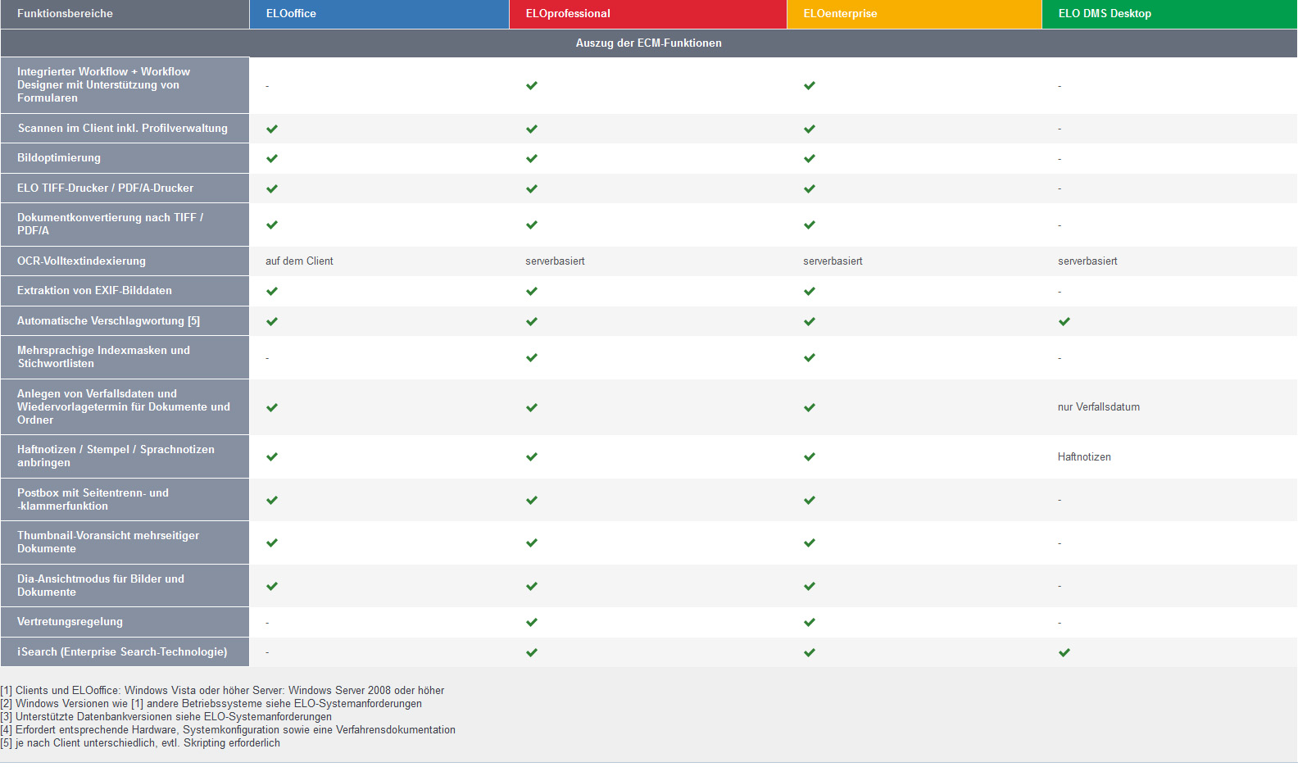Viewport: 1298px width, 767px height.
Task: Click ELO DMS Desktop checkmark for iSearch row
Action: tap(1064, 652)
